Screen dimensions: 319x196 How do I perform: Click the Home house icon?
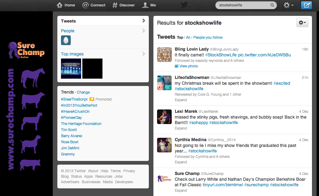coord(59,5)
